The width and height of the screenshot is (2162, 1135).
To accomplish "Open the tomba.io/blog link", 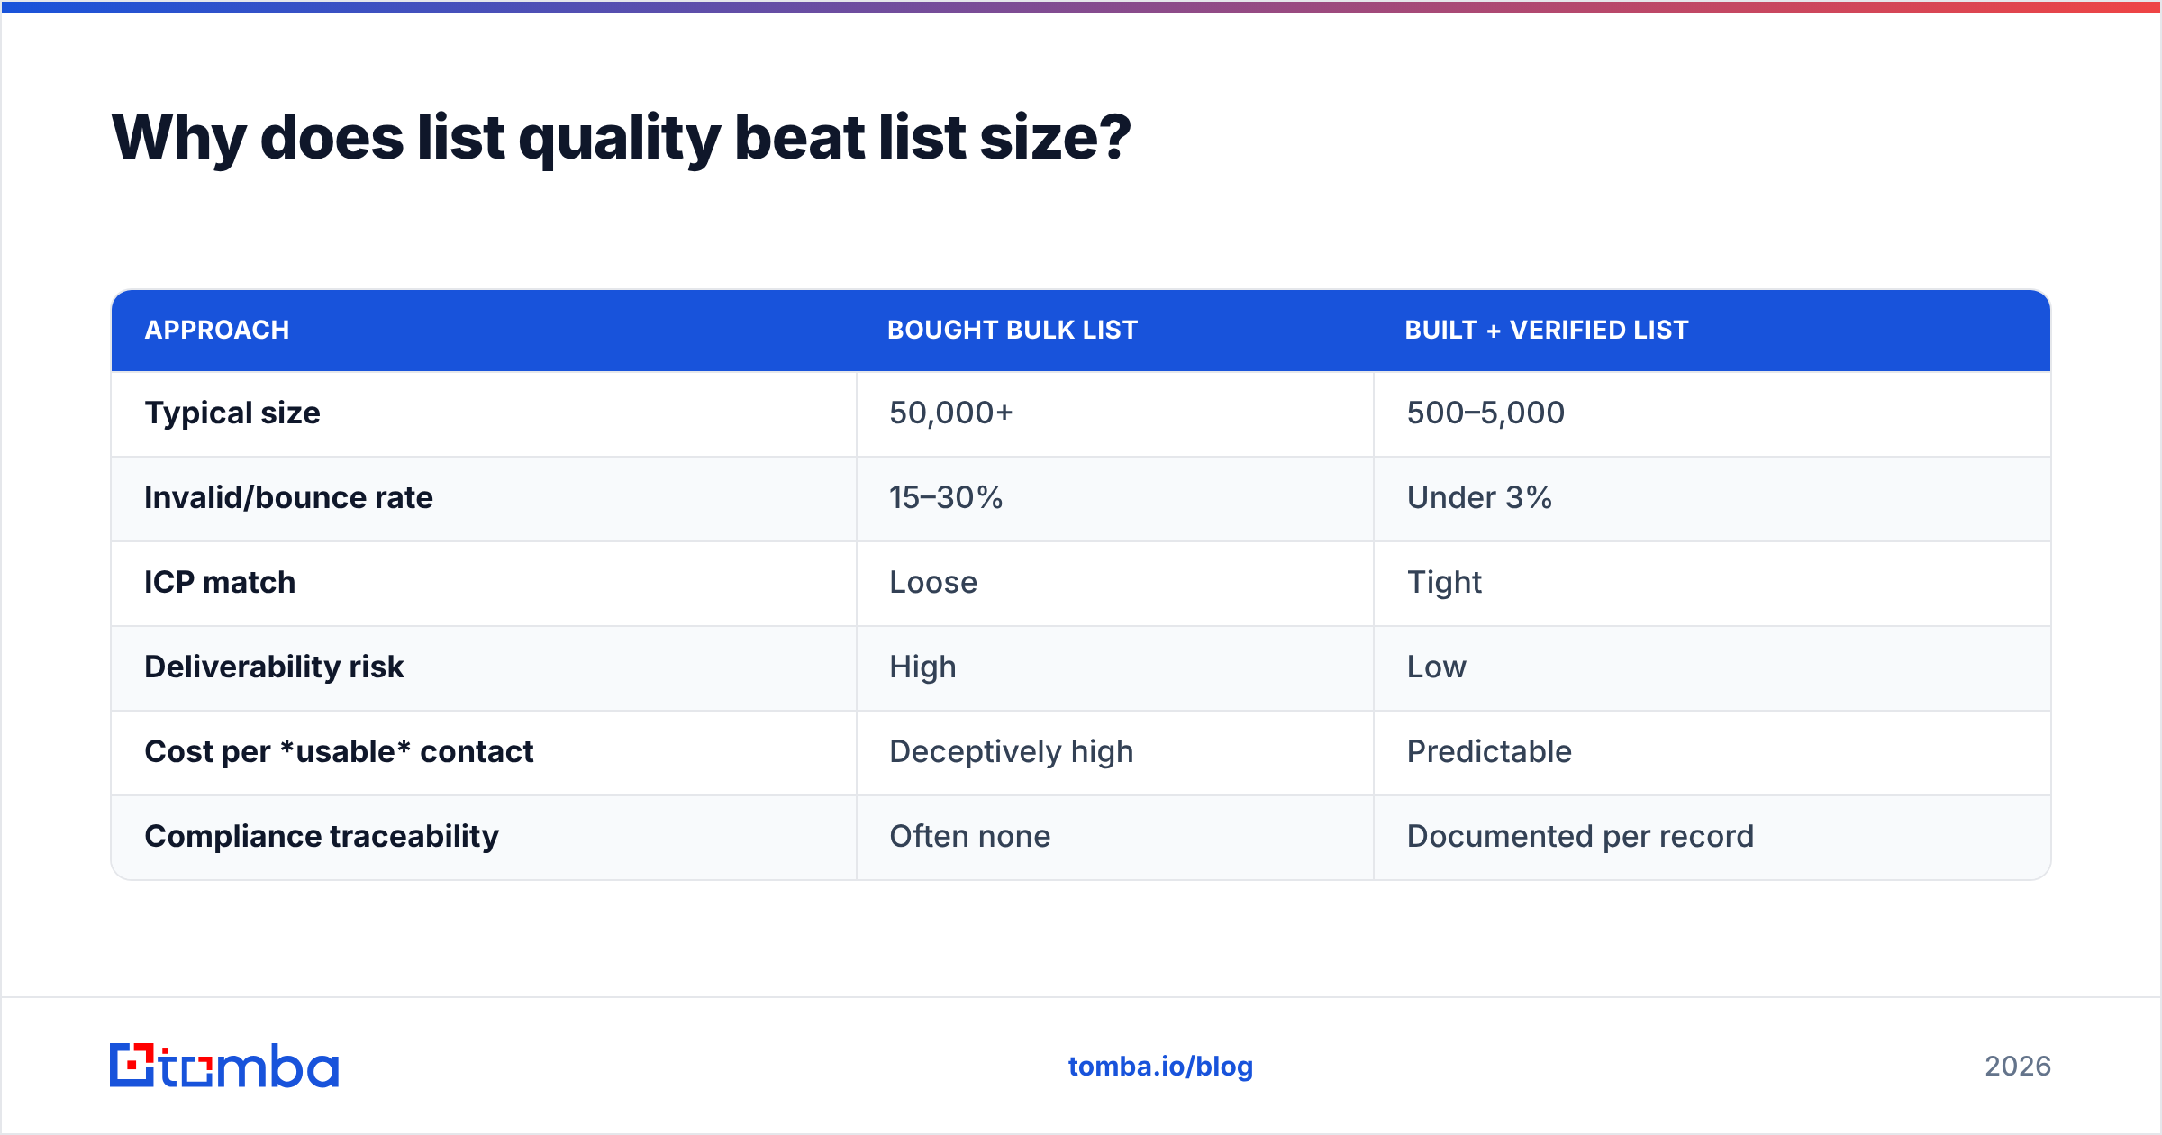I will (1160, 1067).
